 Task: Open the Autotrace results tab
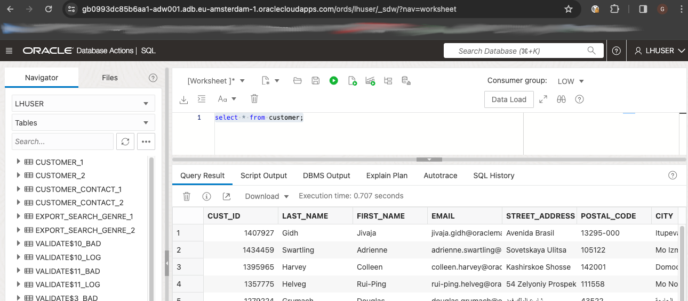coord(441,175)
